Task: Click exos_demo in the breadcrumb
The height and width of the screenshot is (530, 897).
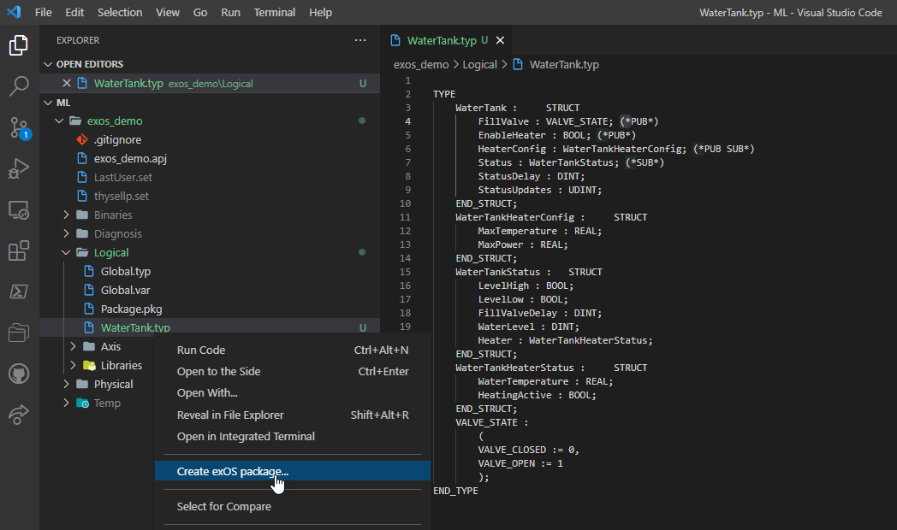Action: (x=421, y=64)
